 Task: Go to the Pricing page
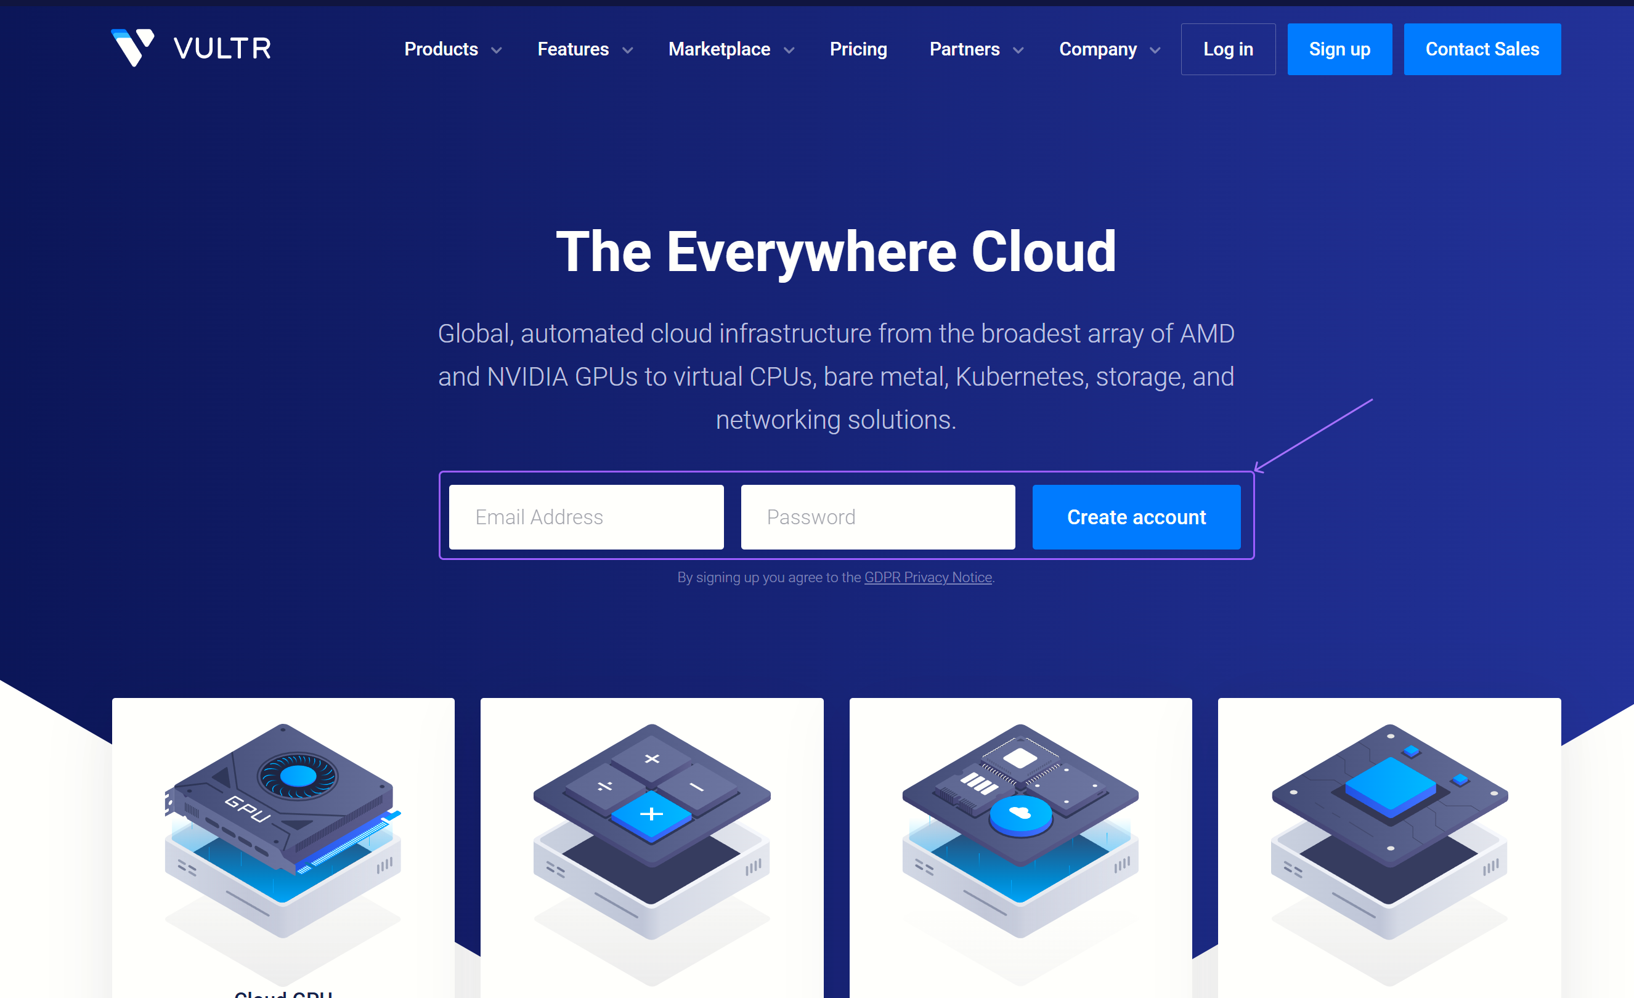858,49
